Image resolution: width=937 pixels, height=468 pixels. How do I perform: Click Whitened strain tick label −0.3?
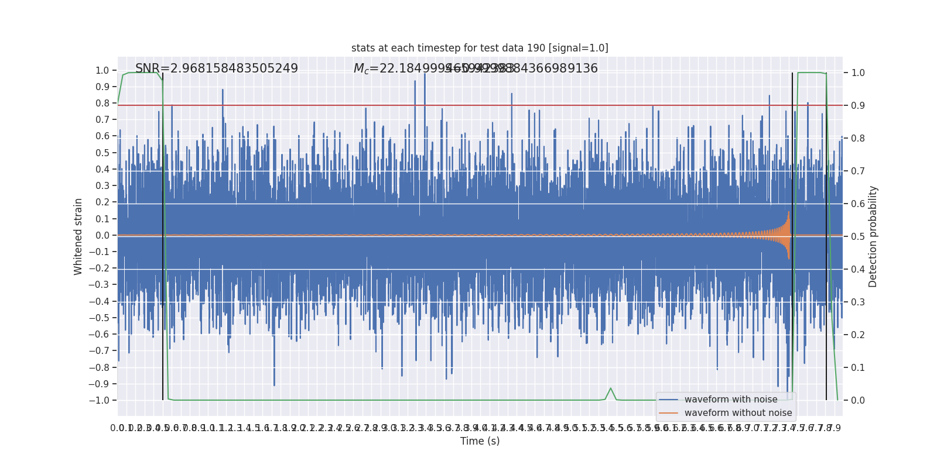99,284
